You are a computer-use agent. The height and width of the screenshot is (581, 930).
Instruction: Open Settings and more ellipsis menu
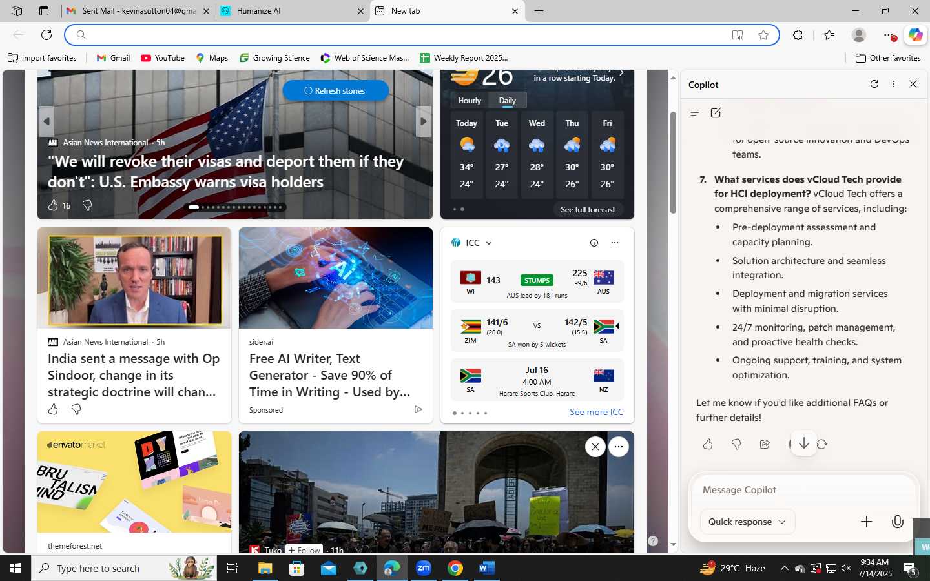point(889,35)
